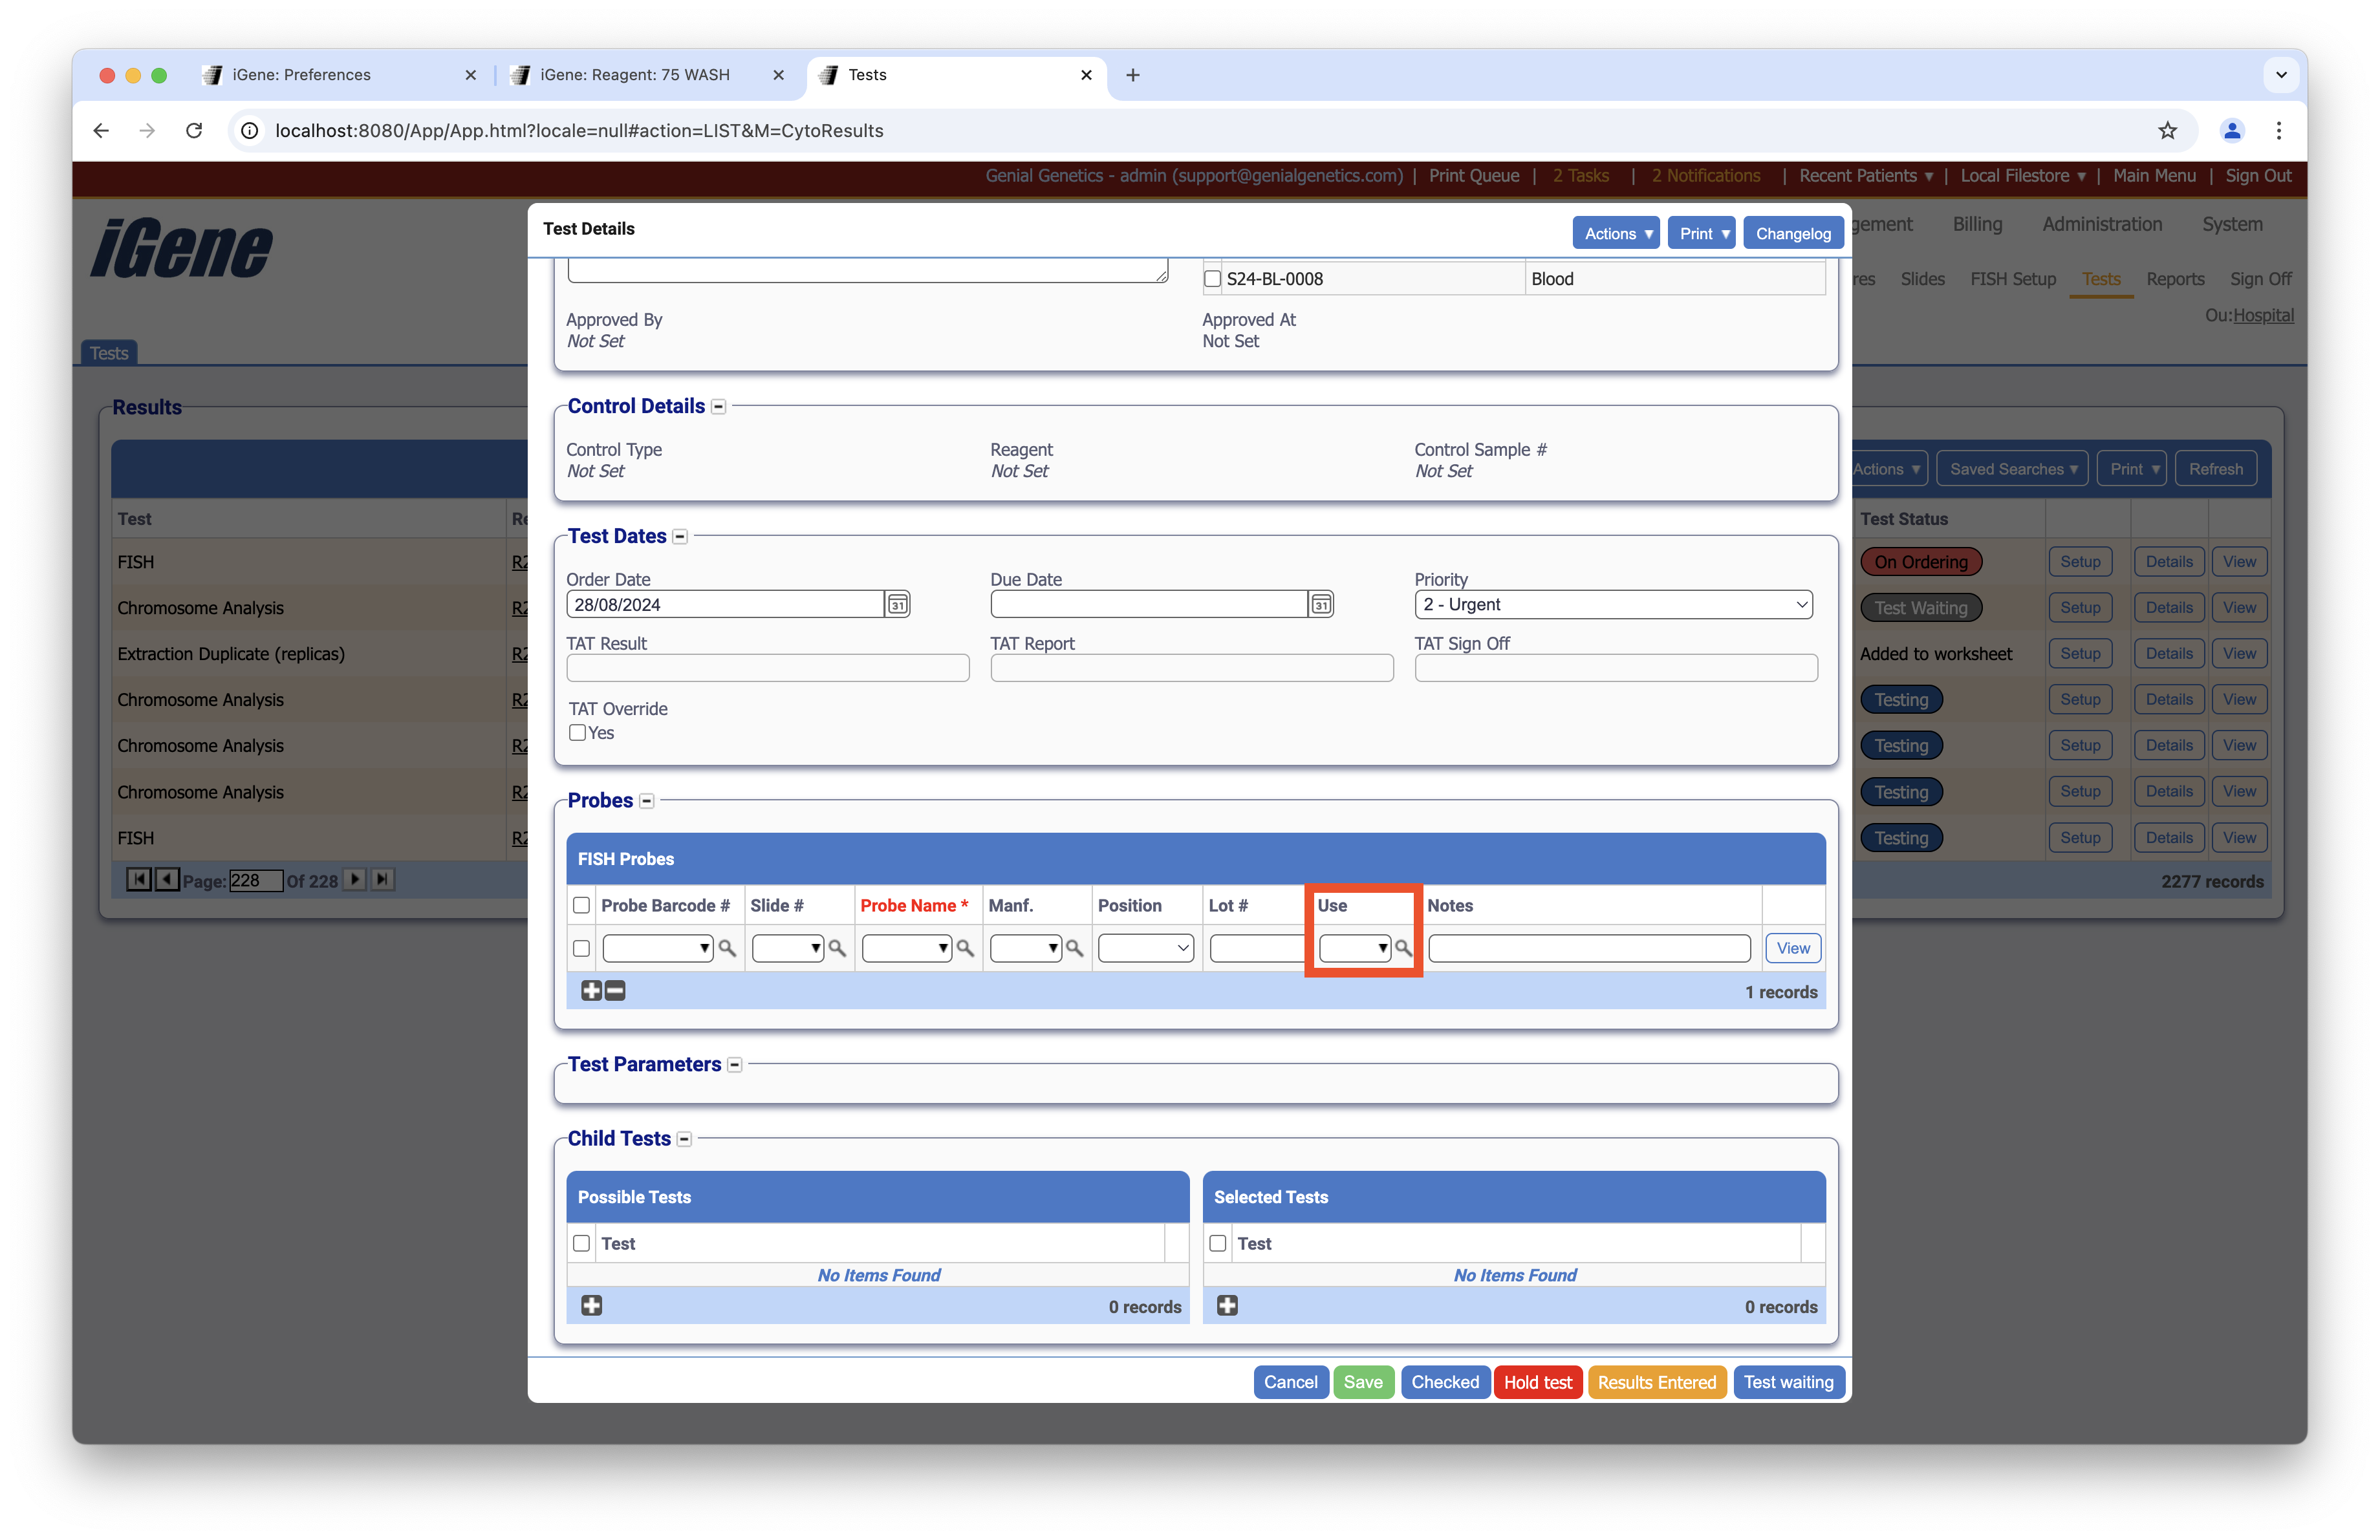Bookmark this page with the star icon

coord(2167,130)
